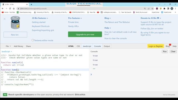This screenshot has width=178, height=100.
Task: Open the purple extension icon in toolbar
Action: pos(157,9)
